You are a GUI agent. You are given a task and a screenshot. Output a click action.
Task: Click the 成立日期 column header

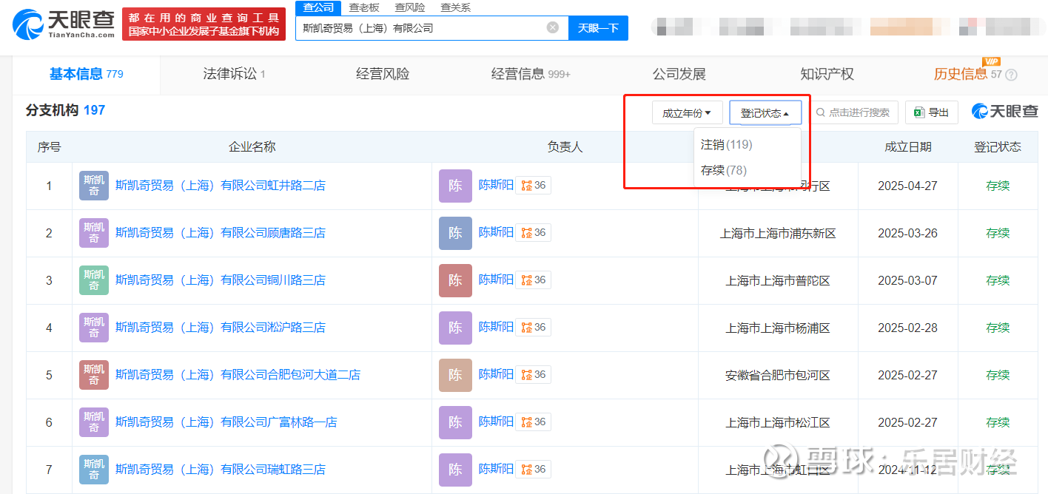coord(908,147)
